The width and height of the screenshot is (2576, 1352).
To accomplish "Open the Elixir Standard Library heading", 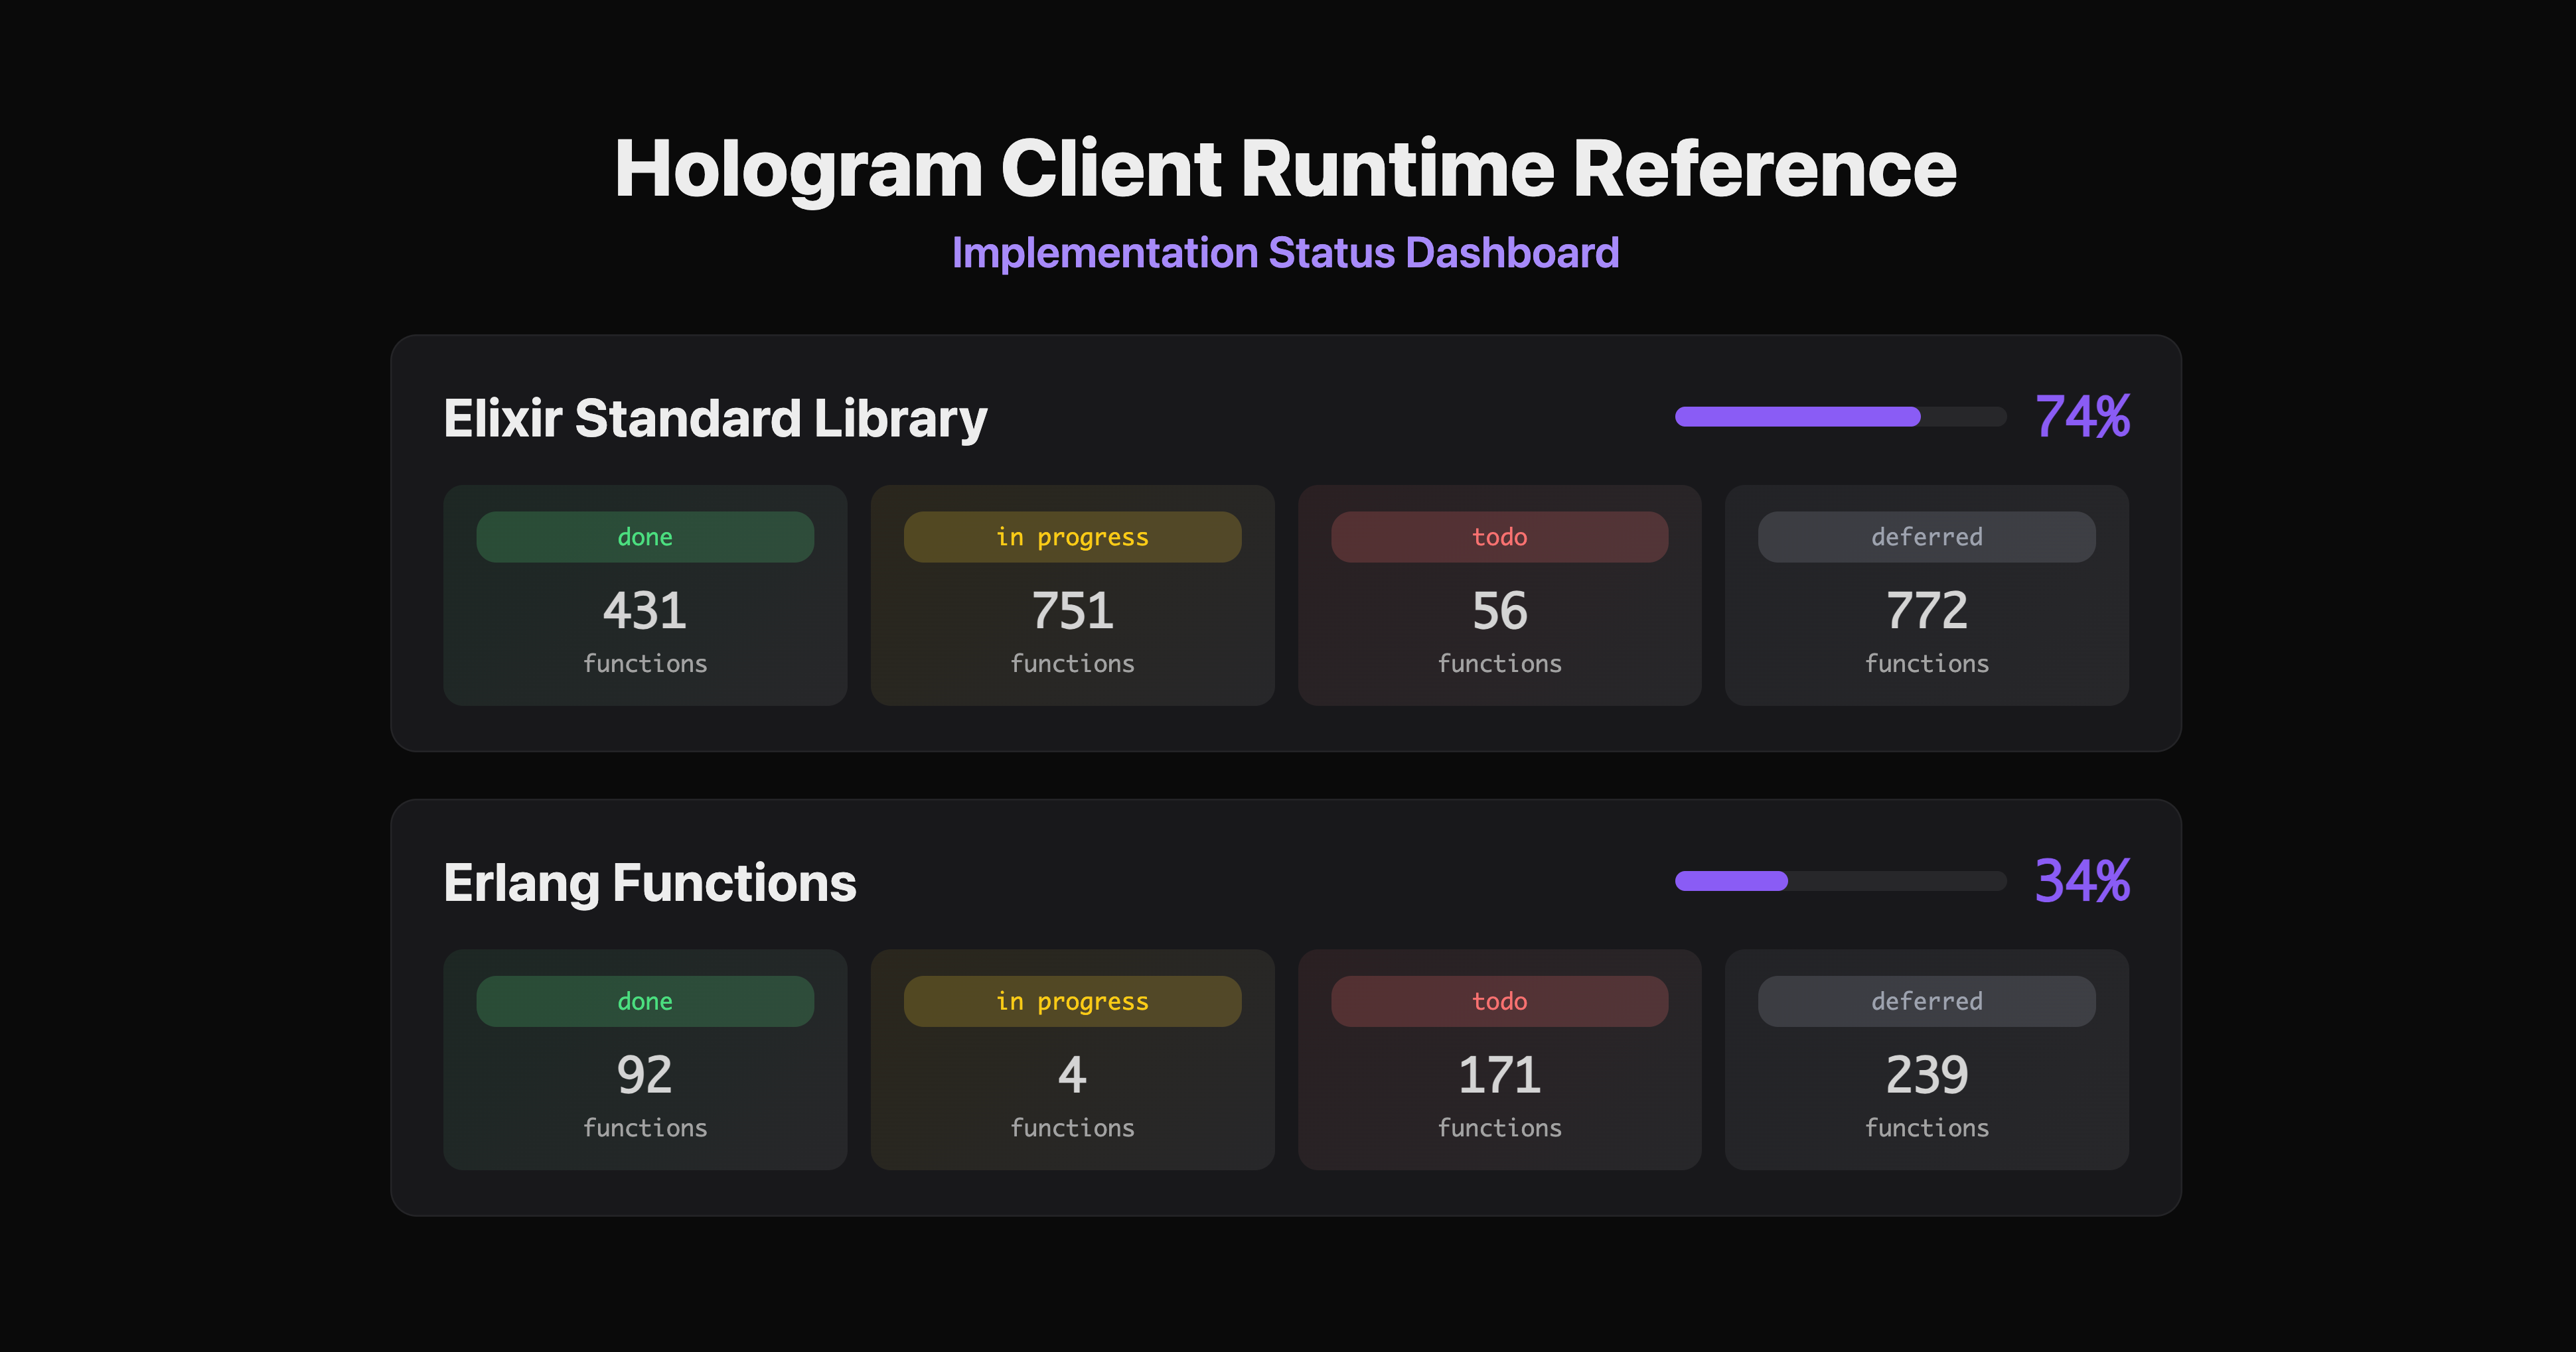I will 715,419.
